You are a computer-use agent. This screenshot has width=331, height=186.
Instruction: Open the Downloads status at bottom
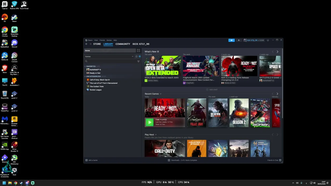click(x=182, y=160)
